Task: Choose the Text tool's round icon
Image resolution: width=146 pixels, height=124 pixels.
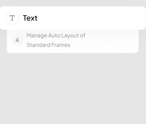Action: pos(12,18)
